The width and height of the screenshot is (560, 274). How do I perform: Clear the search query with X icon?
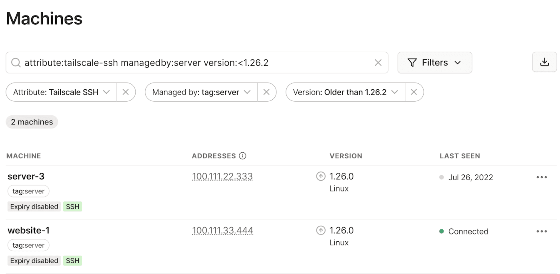pyautogui.click(x=378, y=63)
